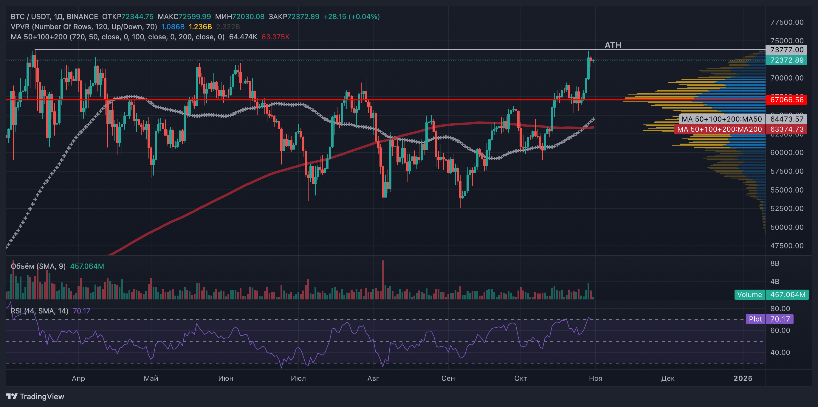This screenshot has height=407, width=818.
Task: Click the MA 50+100+200:MA200 label tag
Action: tap(719, 129)
